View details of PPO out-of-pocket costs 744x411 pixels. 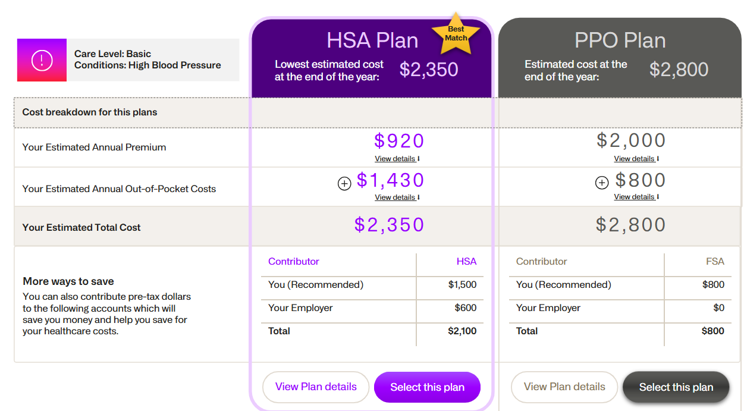pos(636,197)
